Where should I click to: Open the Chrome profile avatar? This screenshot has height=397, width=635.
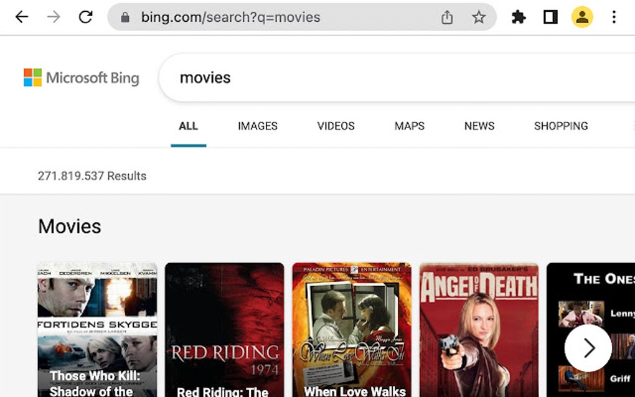tap(582, 17)
